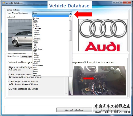
Task: Open the Car Manufactures dropdown arrow
Action: (70, 13)
